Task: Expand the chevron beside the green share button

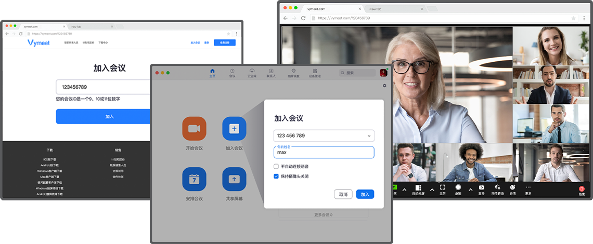Action: [404, 189]
